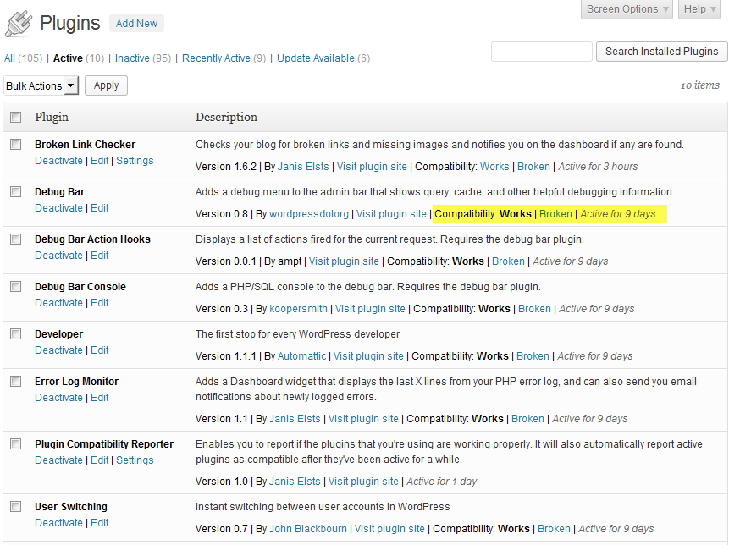Deactivate the Broken Link Checker plugin
This screenshot has height=545, width=740.
point(58,161)
